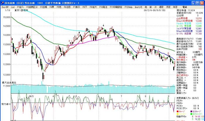The image size is (205, 121).
Task: Click the 自己資本比 row
Action: (187, 75)
